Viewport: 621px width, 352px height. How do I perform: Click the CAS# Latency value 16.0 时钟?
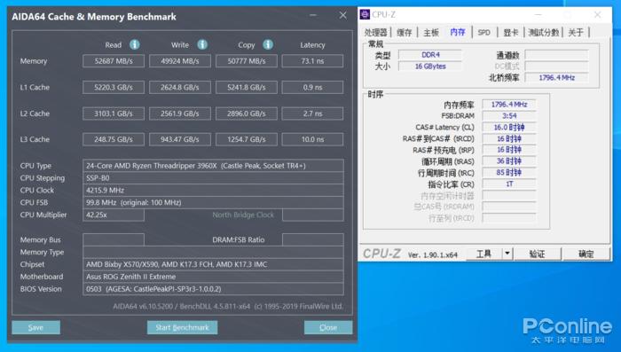click(x=509, y=127)
